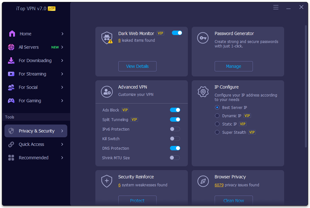Select the Best Server IP radio button
This screenshot has height=208, width=310.
tap(217, 107)
